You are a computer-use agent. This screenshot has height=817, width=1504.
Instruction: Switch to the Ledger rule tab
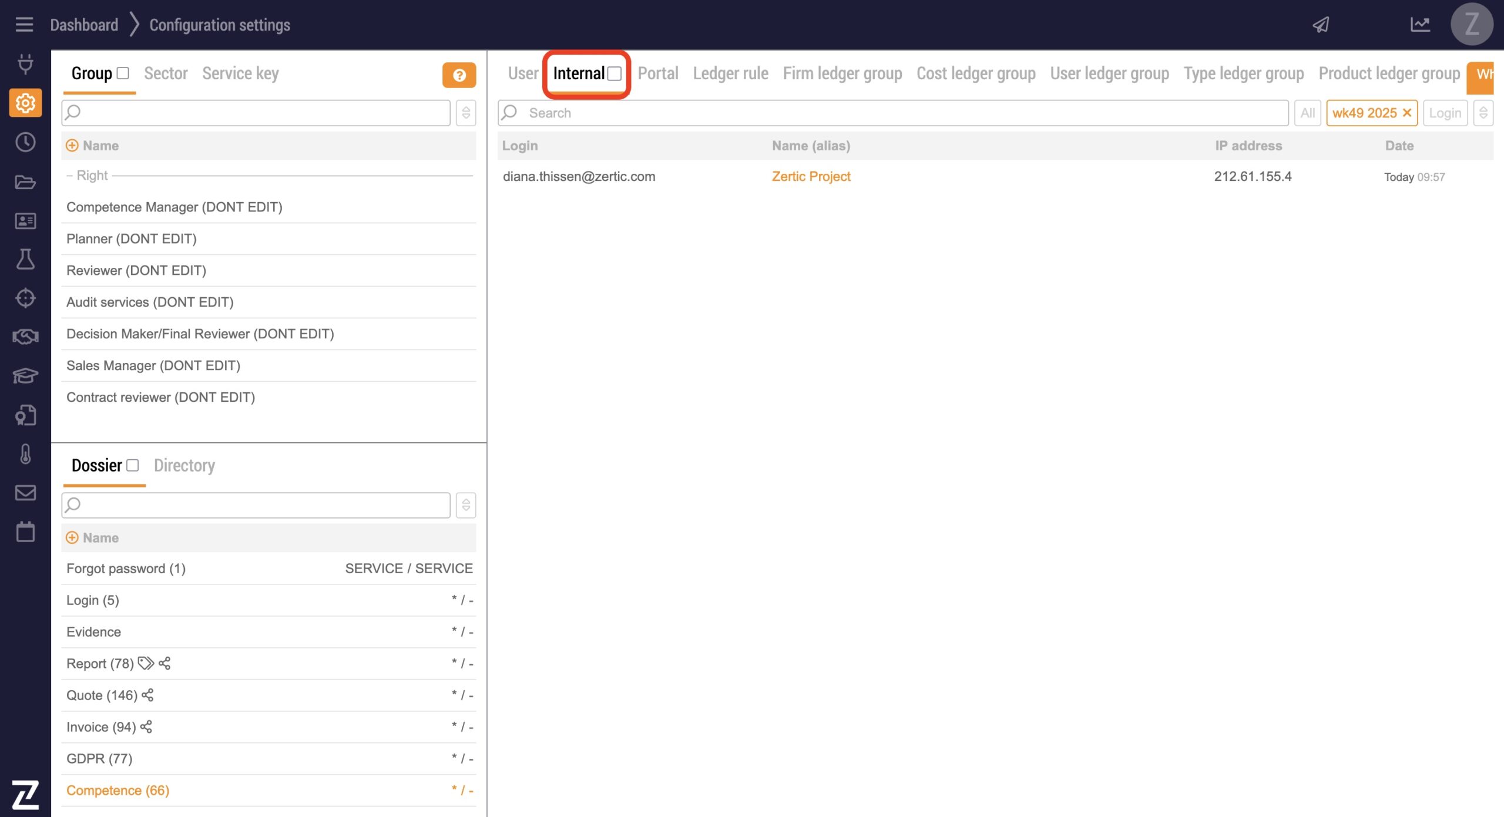pyautogui.click(x=730, y=73)
